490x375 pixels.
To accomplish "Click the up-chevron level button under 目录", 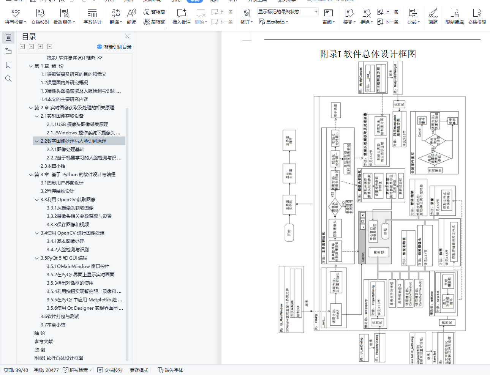I will 31,46.
